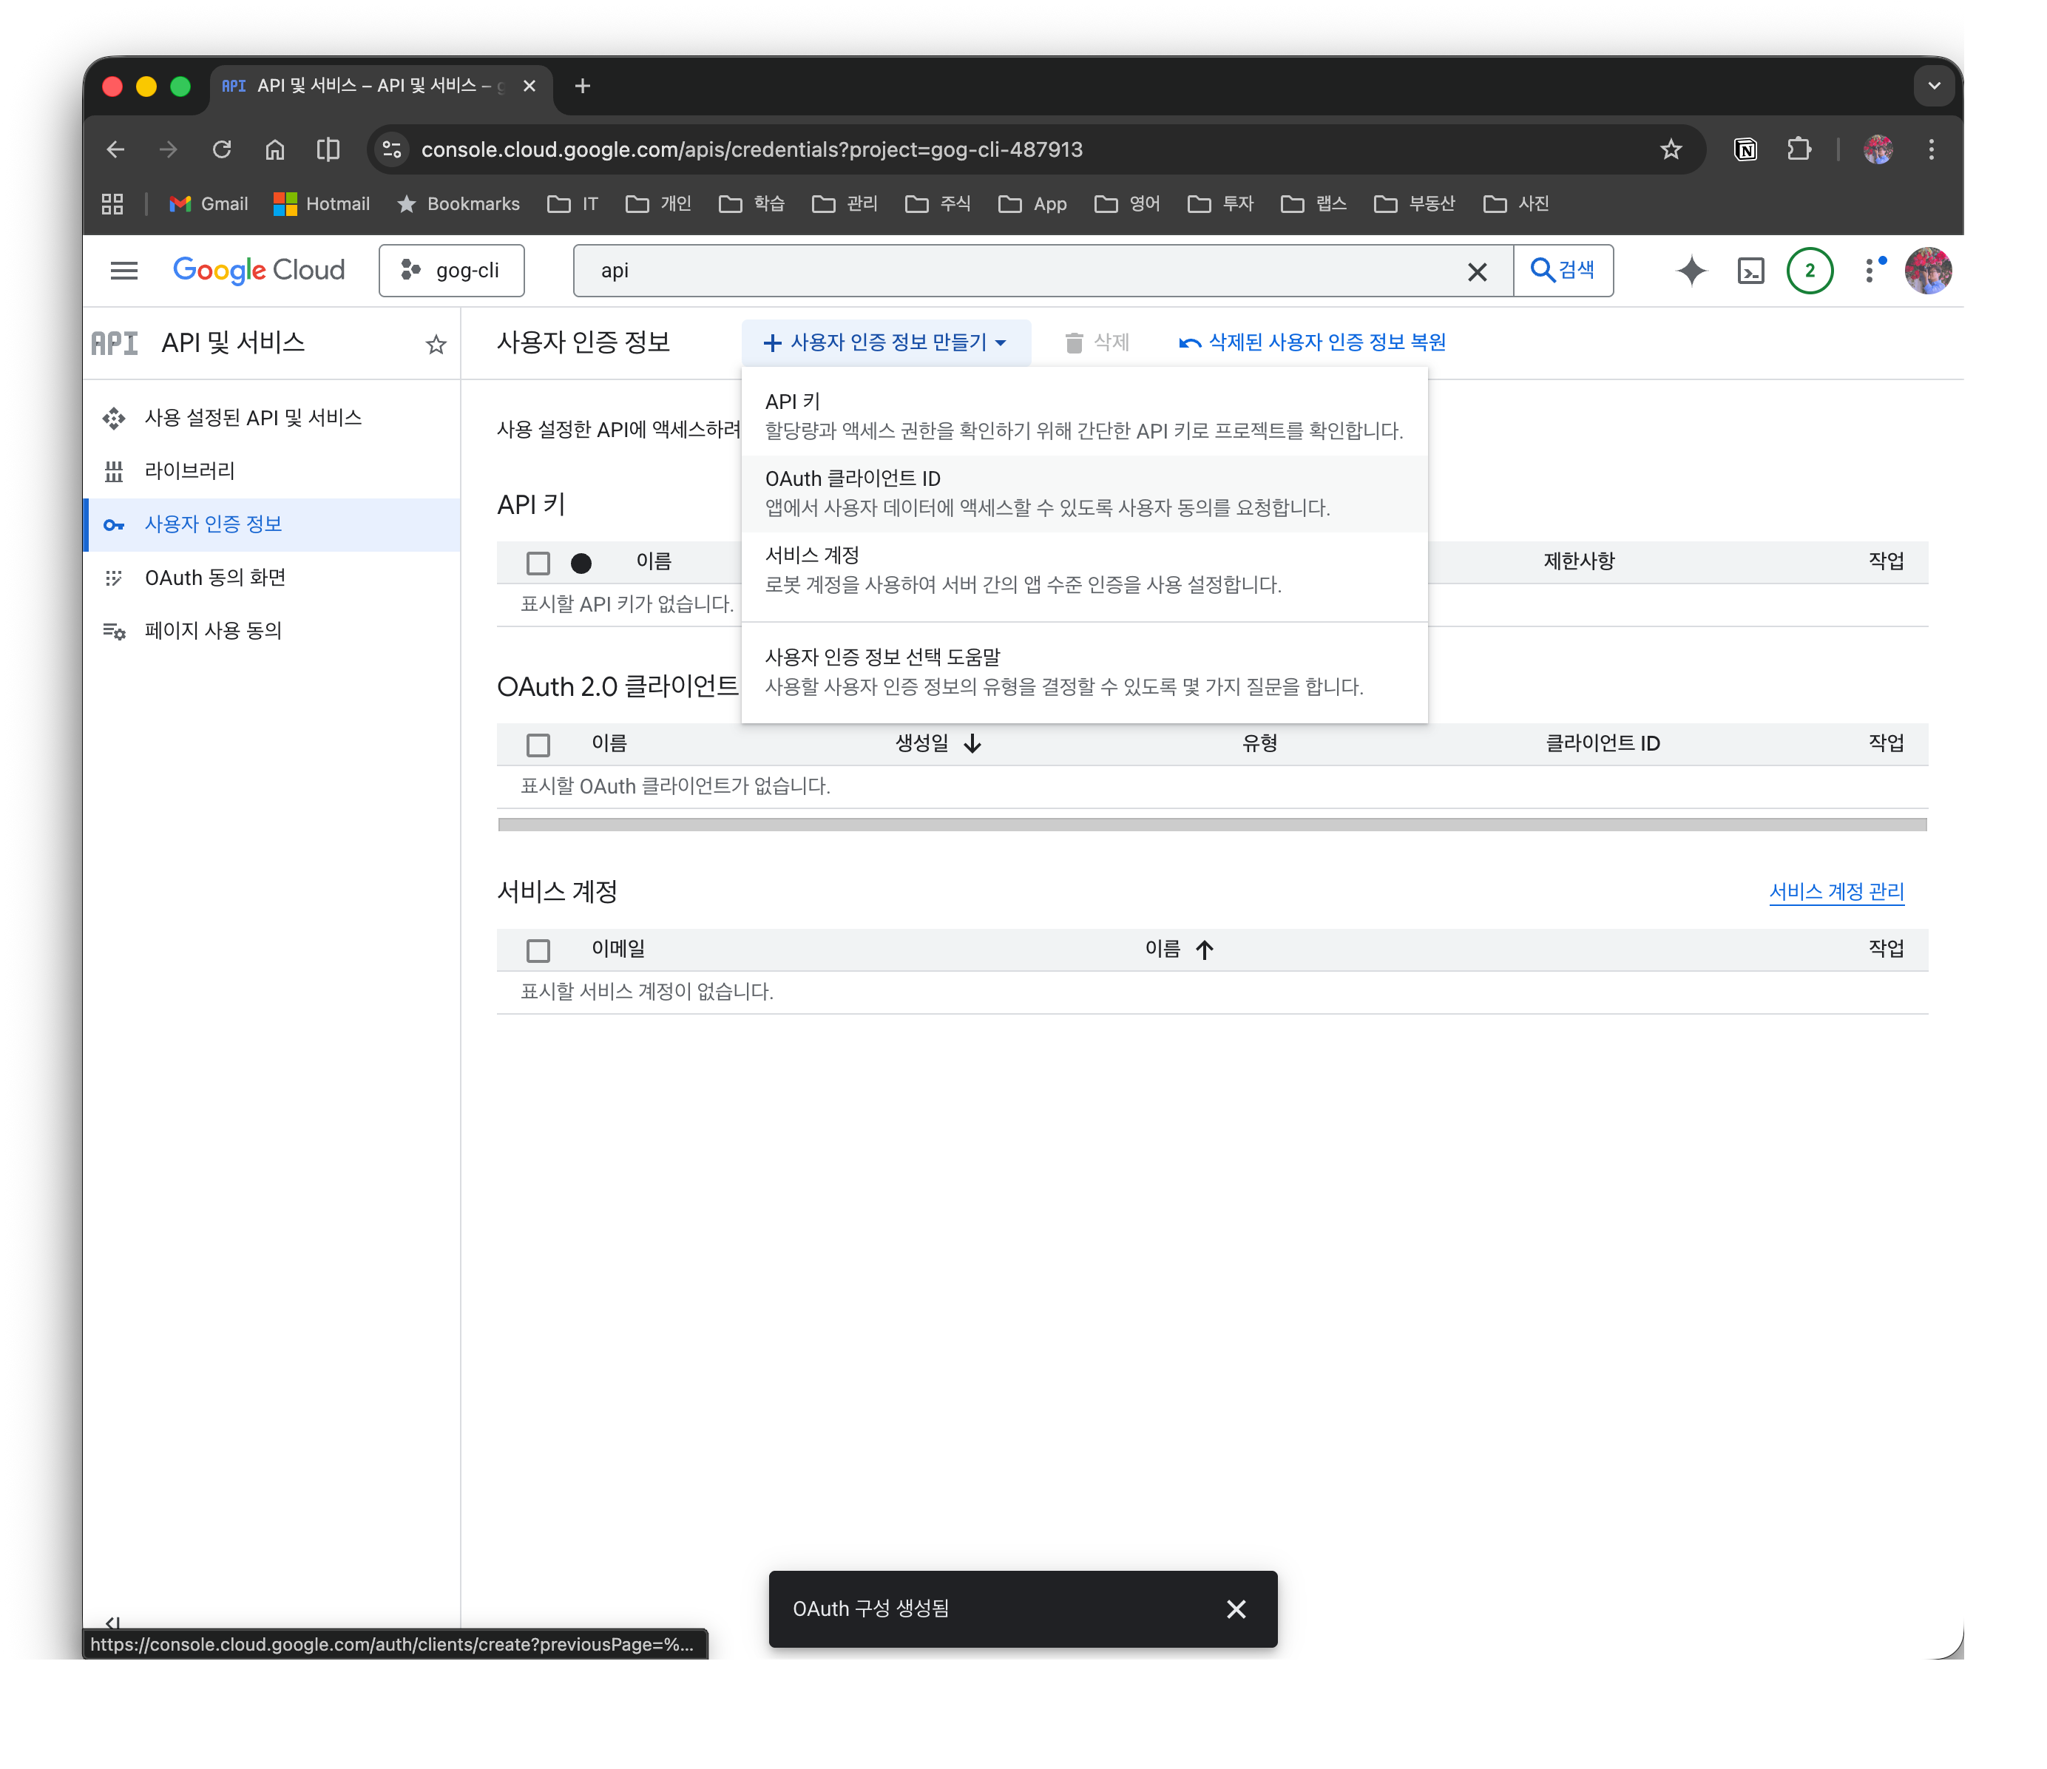Activate the Cloud Shell terminal icon
The image size is (2047, 1769).
[1750, 271]
